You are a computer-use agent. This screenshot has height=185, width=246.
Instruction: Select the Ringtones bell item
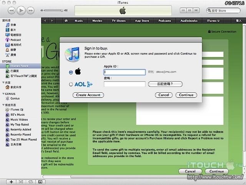(x=10, y=50)
